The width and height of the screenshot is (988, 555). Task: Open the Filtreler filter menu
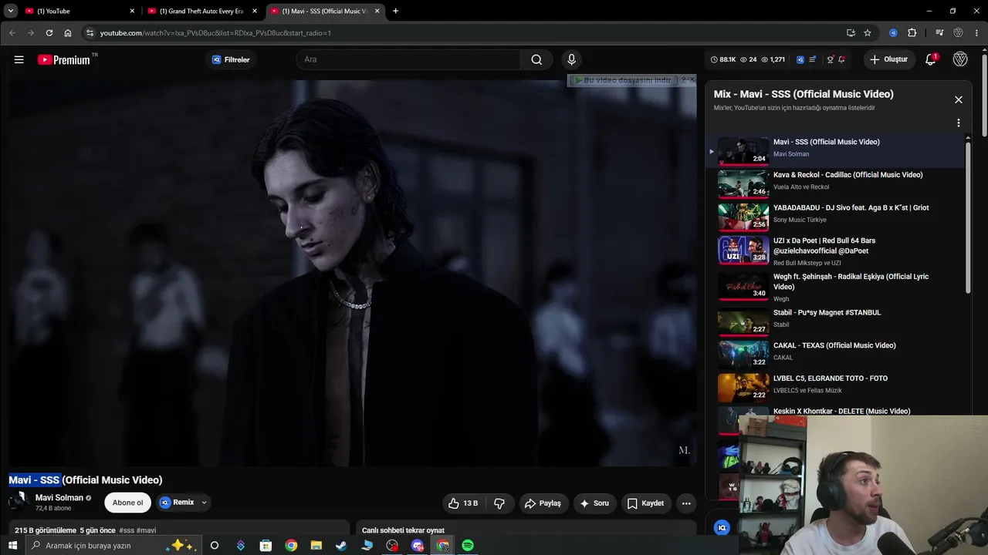point(232,59)
